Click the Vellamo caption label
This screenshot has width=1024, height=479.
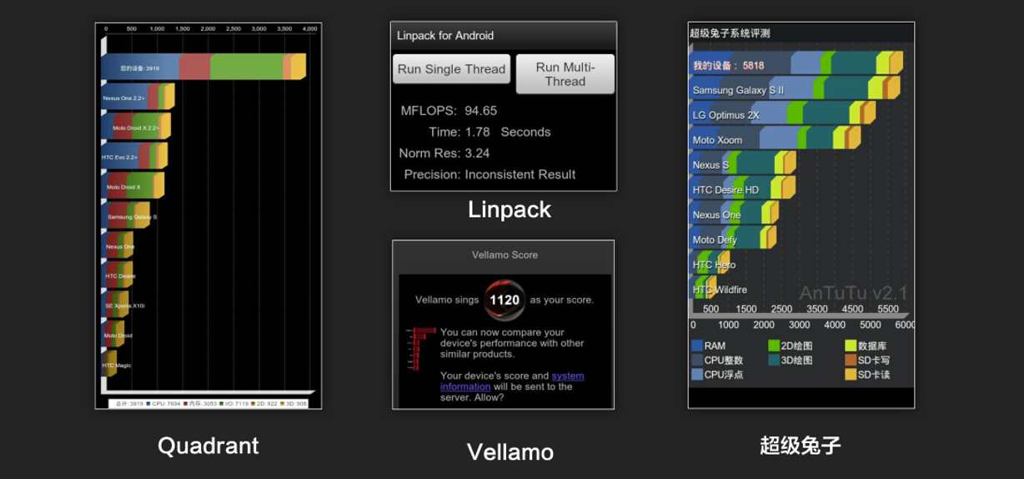510,452
